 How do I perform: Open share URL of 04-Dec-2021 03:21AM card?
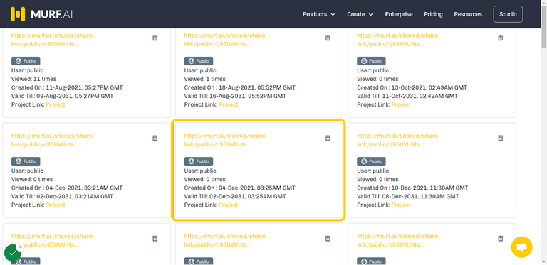(x=53, y=140)
